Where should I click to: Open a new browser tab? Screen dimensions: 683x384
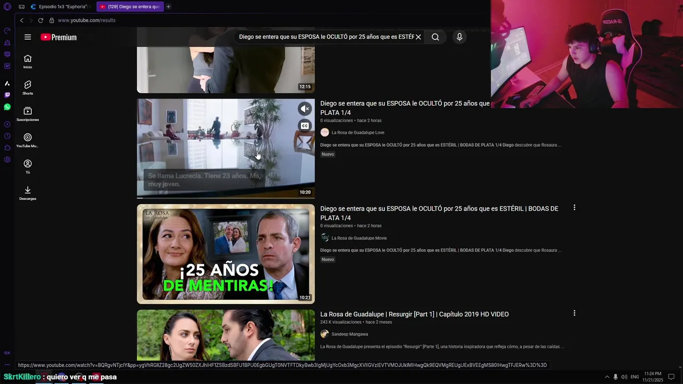click(x=168, y=7)
